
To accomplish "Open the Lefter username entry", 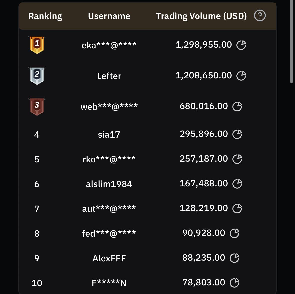I will (x=109, y=76).
